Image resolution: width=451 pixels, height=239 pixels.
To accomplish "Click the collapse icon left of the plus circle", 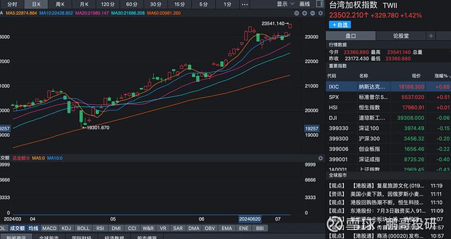I will [297, 13].
